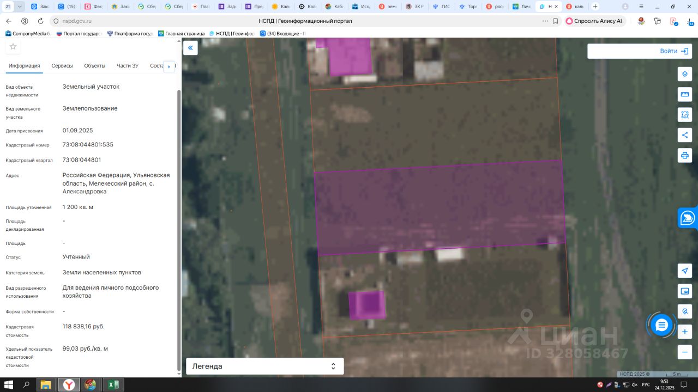Collapse the information side panel
Screen dimensions: 698x392
190,48
